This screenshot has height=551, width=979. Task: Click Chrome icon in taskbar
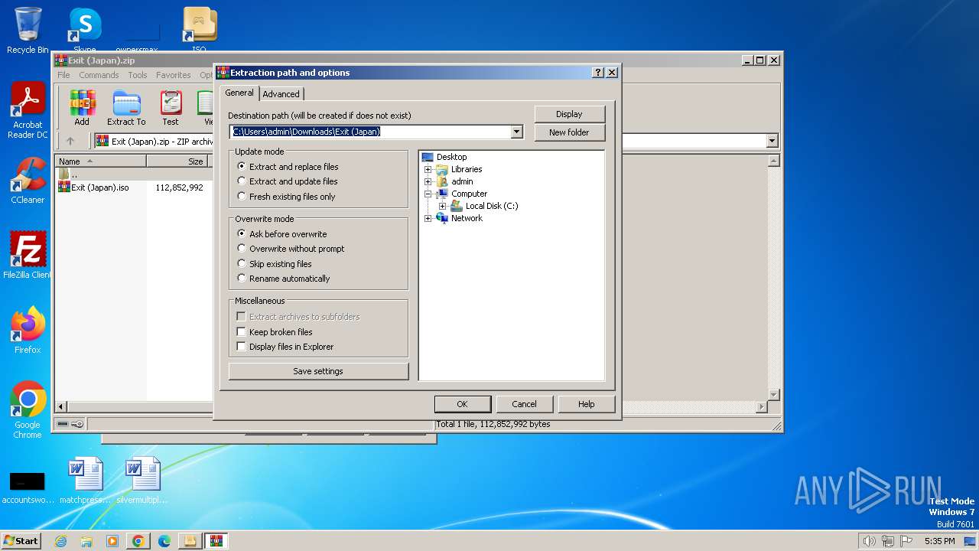tap(138, 541)
